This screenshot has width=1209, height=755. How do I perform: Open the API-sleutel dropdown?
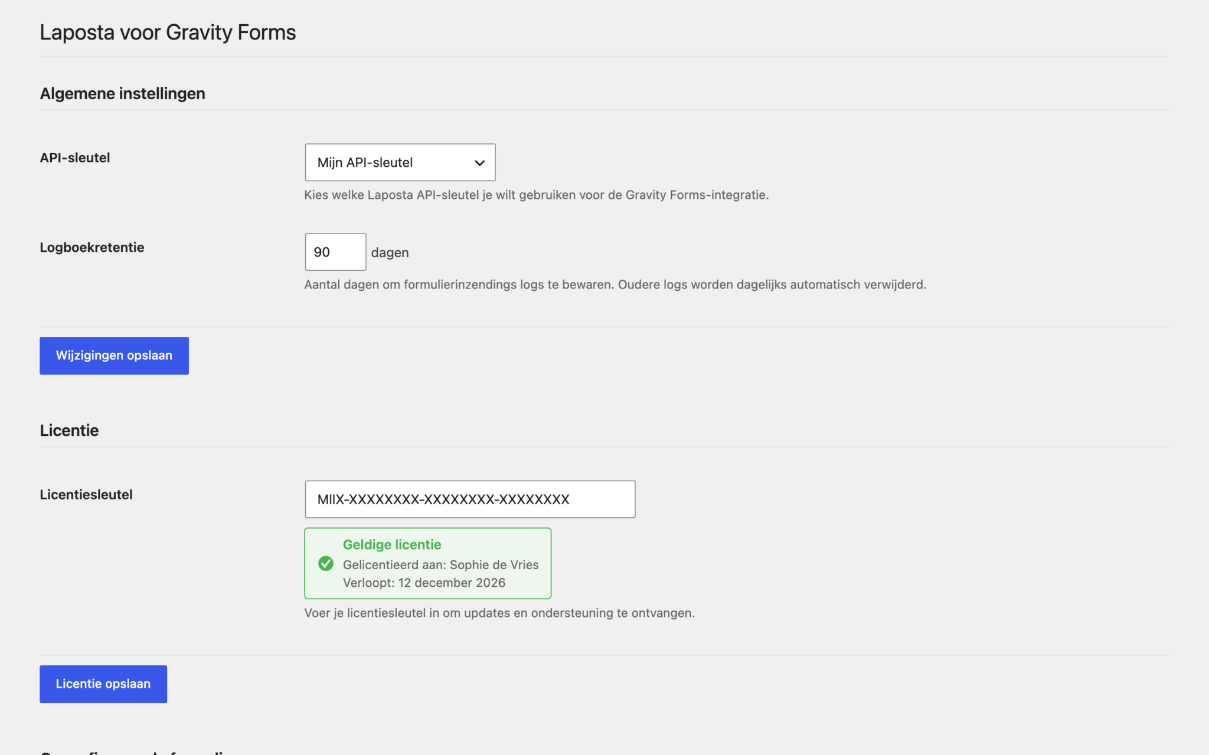point(400,162)
